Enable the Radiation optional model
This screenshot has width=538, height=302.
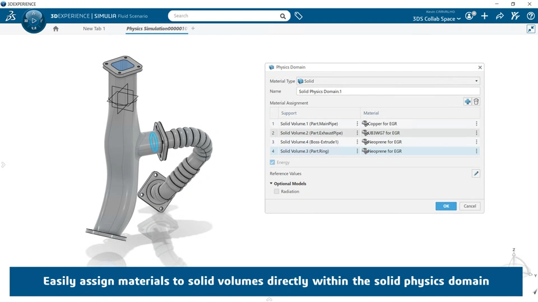pyautogui.click(x=276, y=192)
